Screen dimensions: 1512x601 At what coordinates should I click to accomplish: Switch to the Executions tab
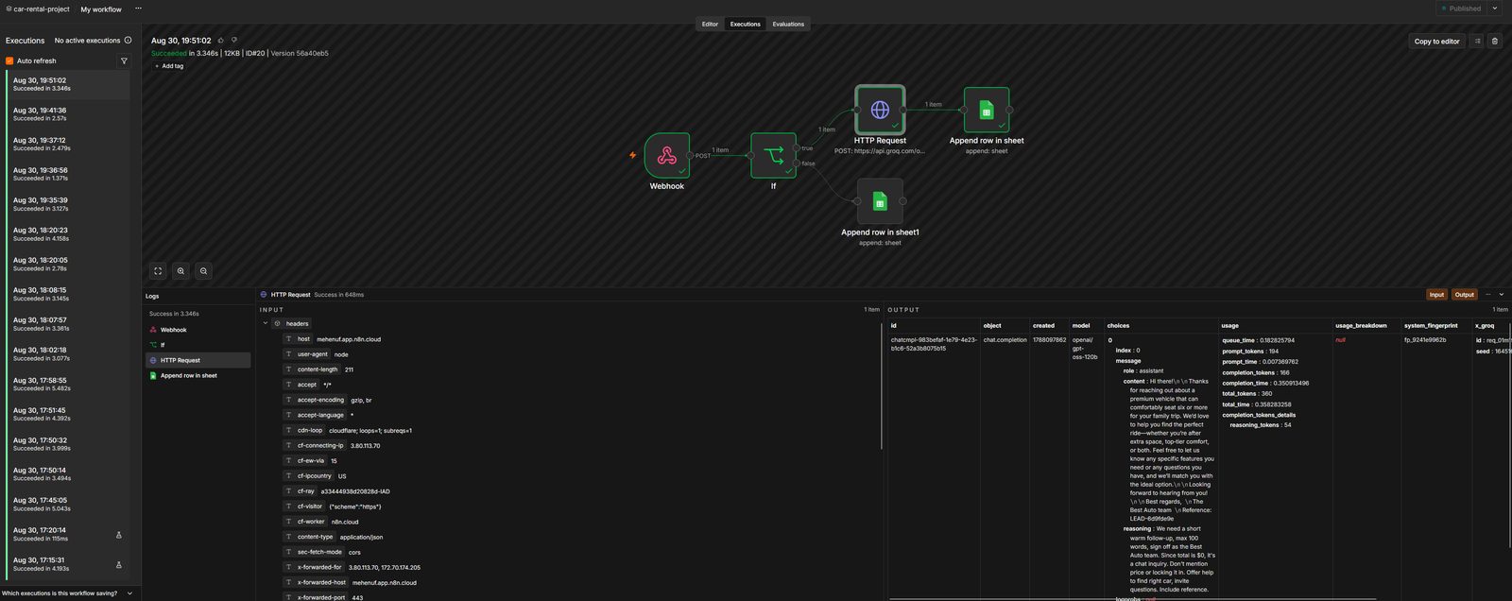click(745, 25)
